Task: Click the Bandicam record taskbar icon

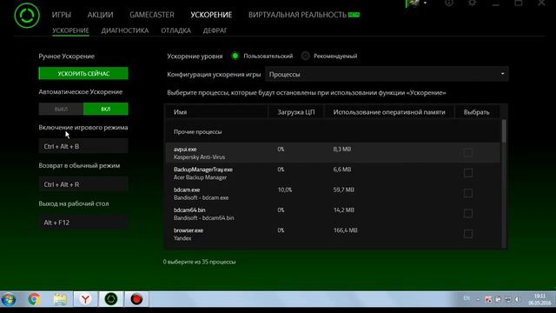Action: (x=136, y=299)
